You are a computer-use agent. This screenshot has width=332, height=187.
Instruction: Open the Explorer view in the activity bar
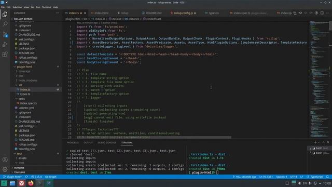5,14
